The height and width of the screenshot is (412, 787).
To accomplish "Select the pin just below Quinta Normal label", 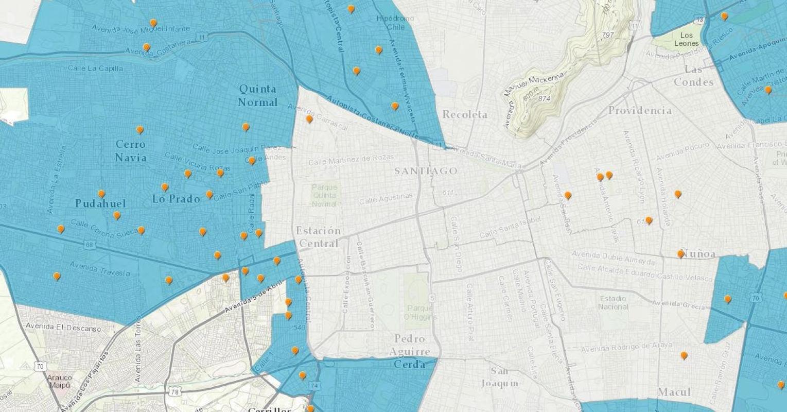I will [x=246, y=127].
